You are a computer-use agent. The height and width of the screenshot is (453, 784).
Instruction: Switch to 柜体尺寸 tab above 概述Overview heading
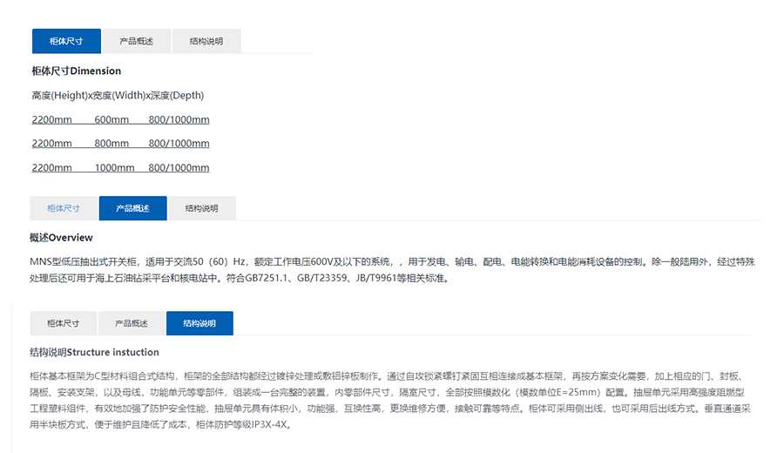(64, 208)
